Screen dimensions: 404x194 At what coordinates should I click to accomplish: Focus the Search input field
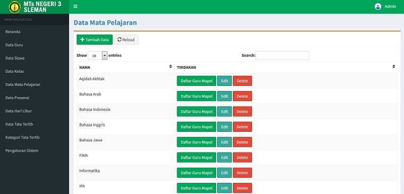coord(282,56)
